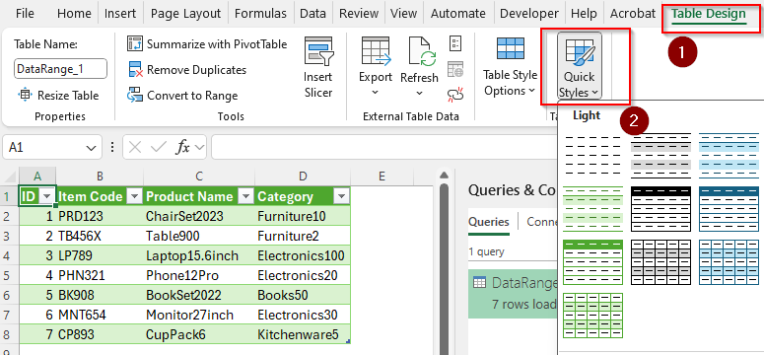Choose the black header light table style
Screen dimensions: 764x355
(x=661, y=209)
